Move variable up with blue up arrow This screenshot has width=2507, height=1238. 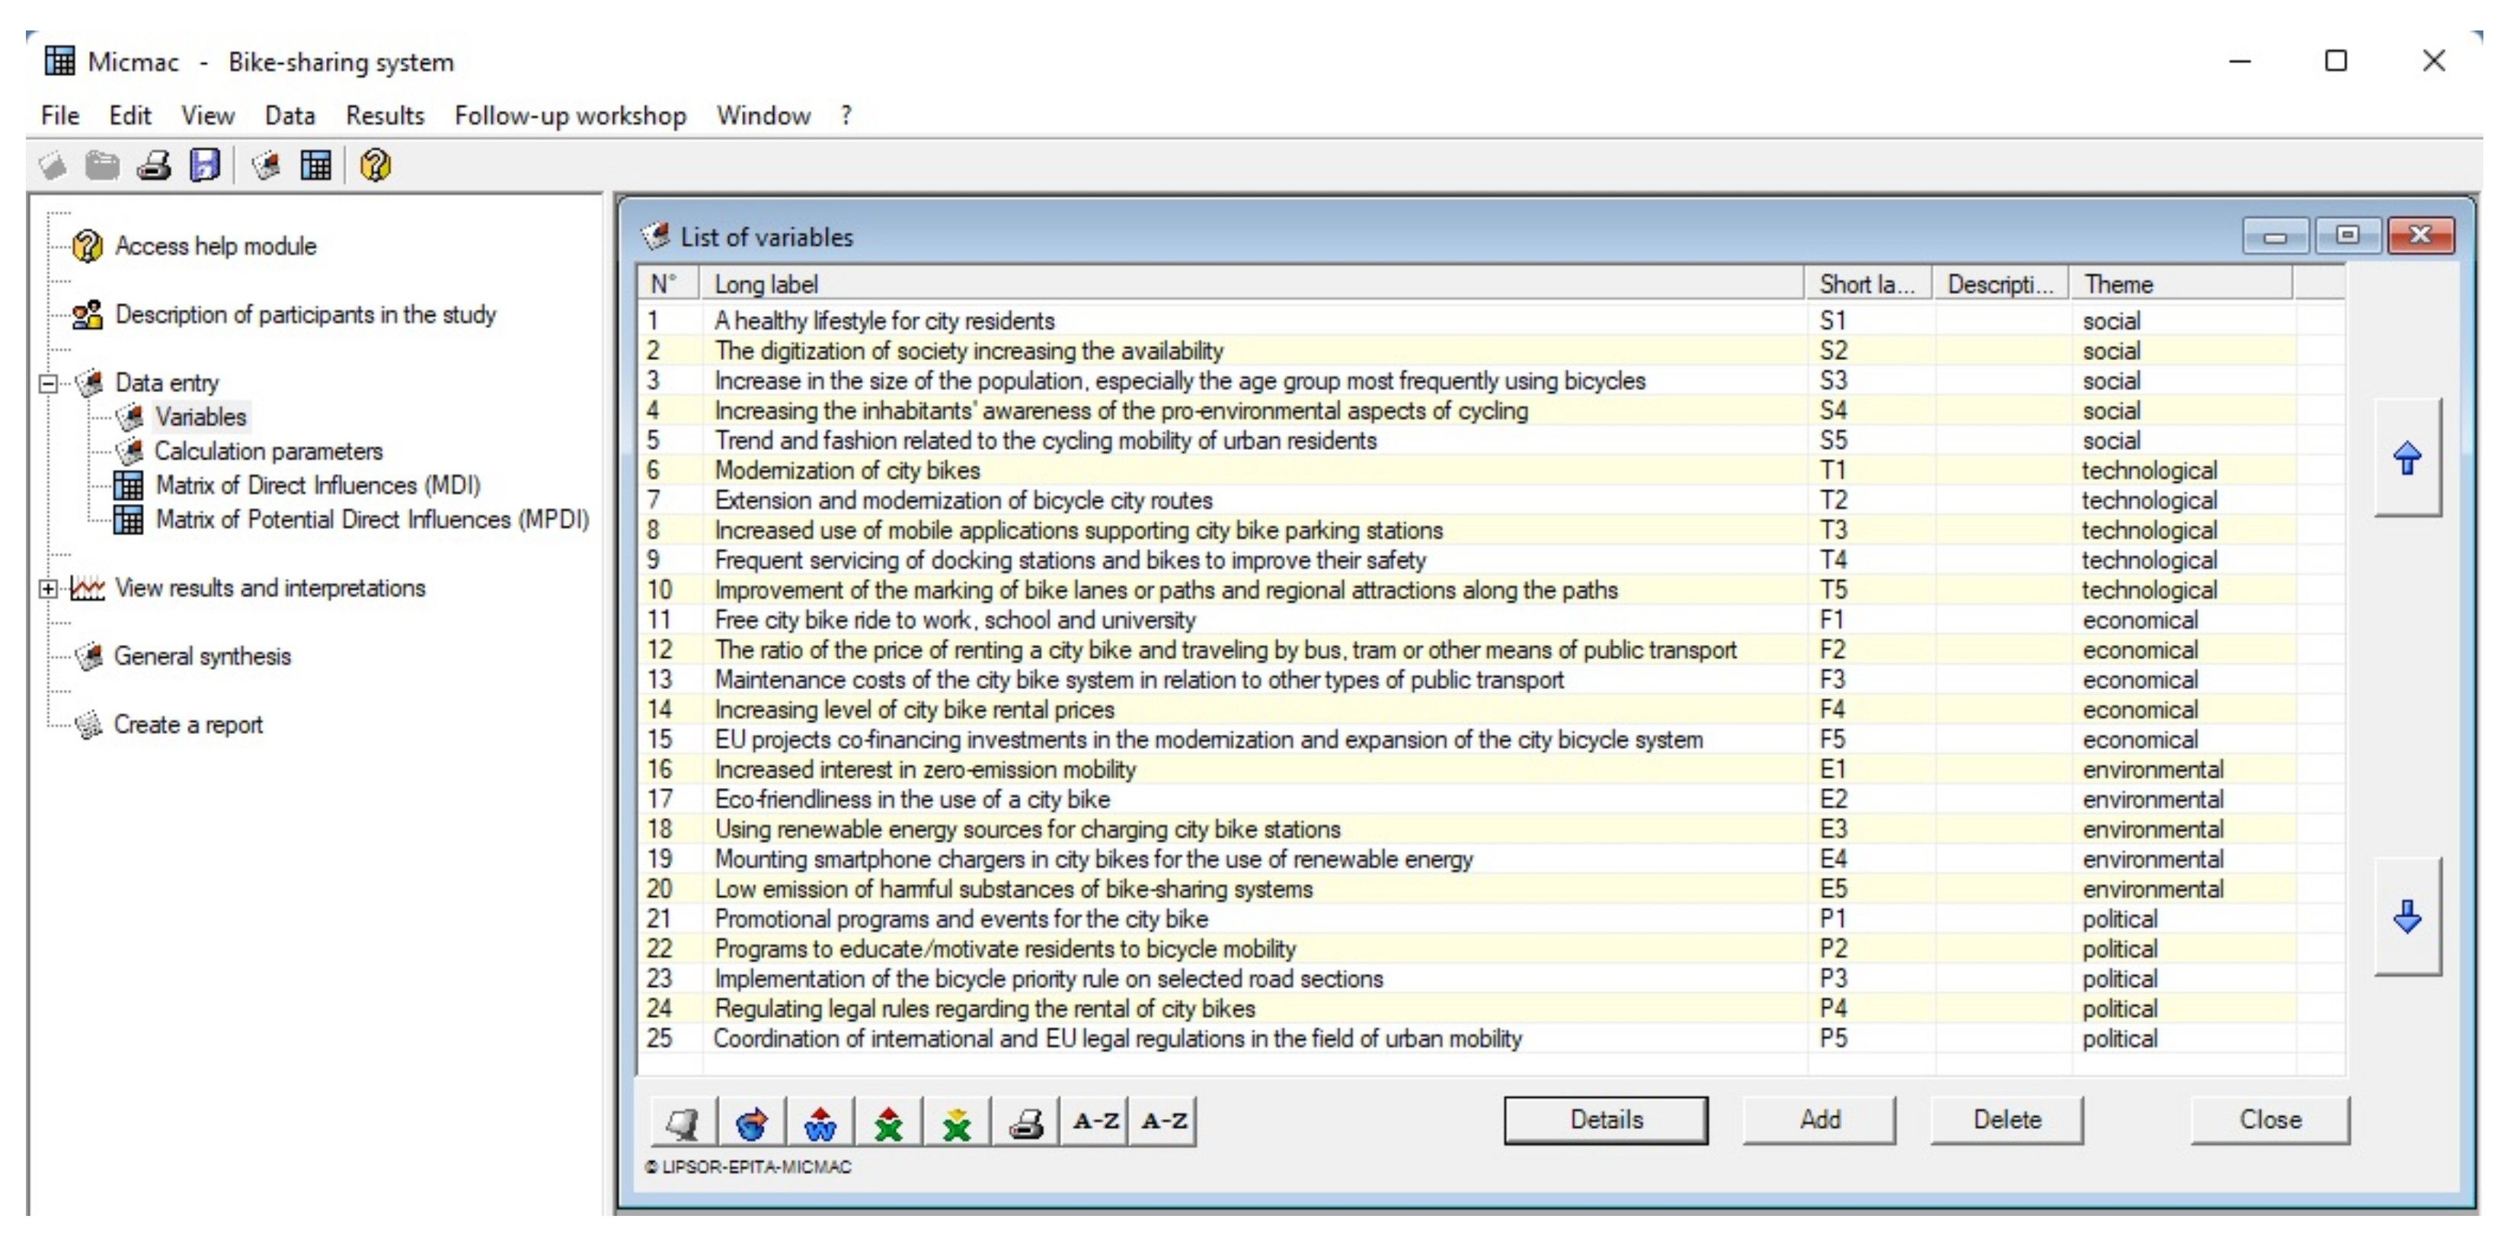coord(2406,457)
